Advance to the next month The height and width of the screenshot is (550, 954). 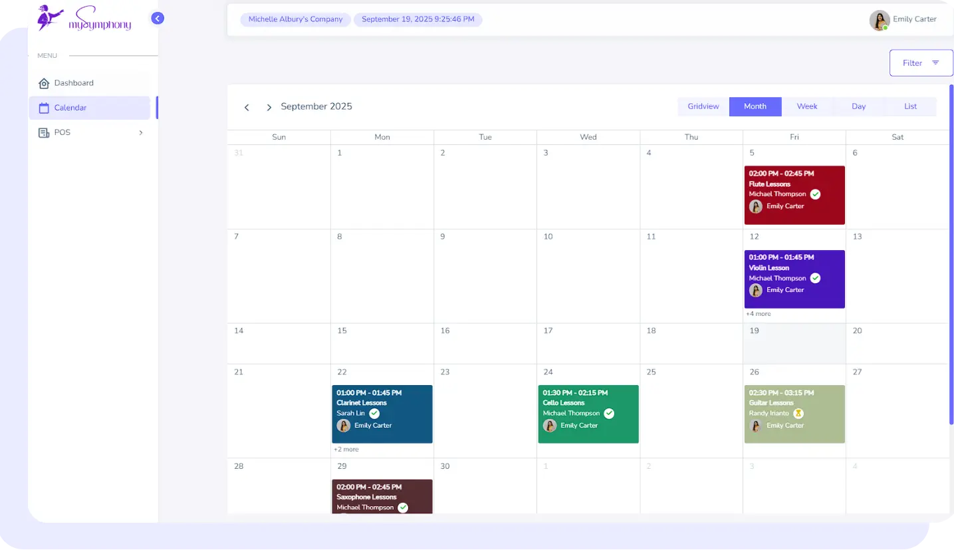[x=269, y=107]
